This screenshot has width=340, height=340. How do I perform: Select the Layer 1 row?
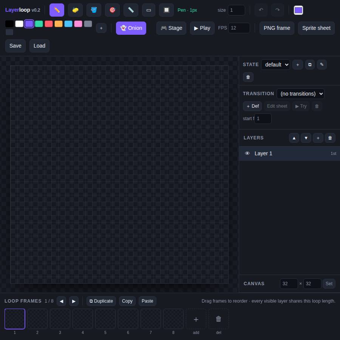[x=289, y=153]
